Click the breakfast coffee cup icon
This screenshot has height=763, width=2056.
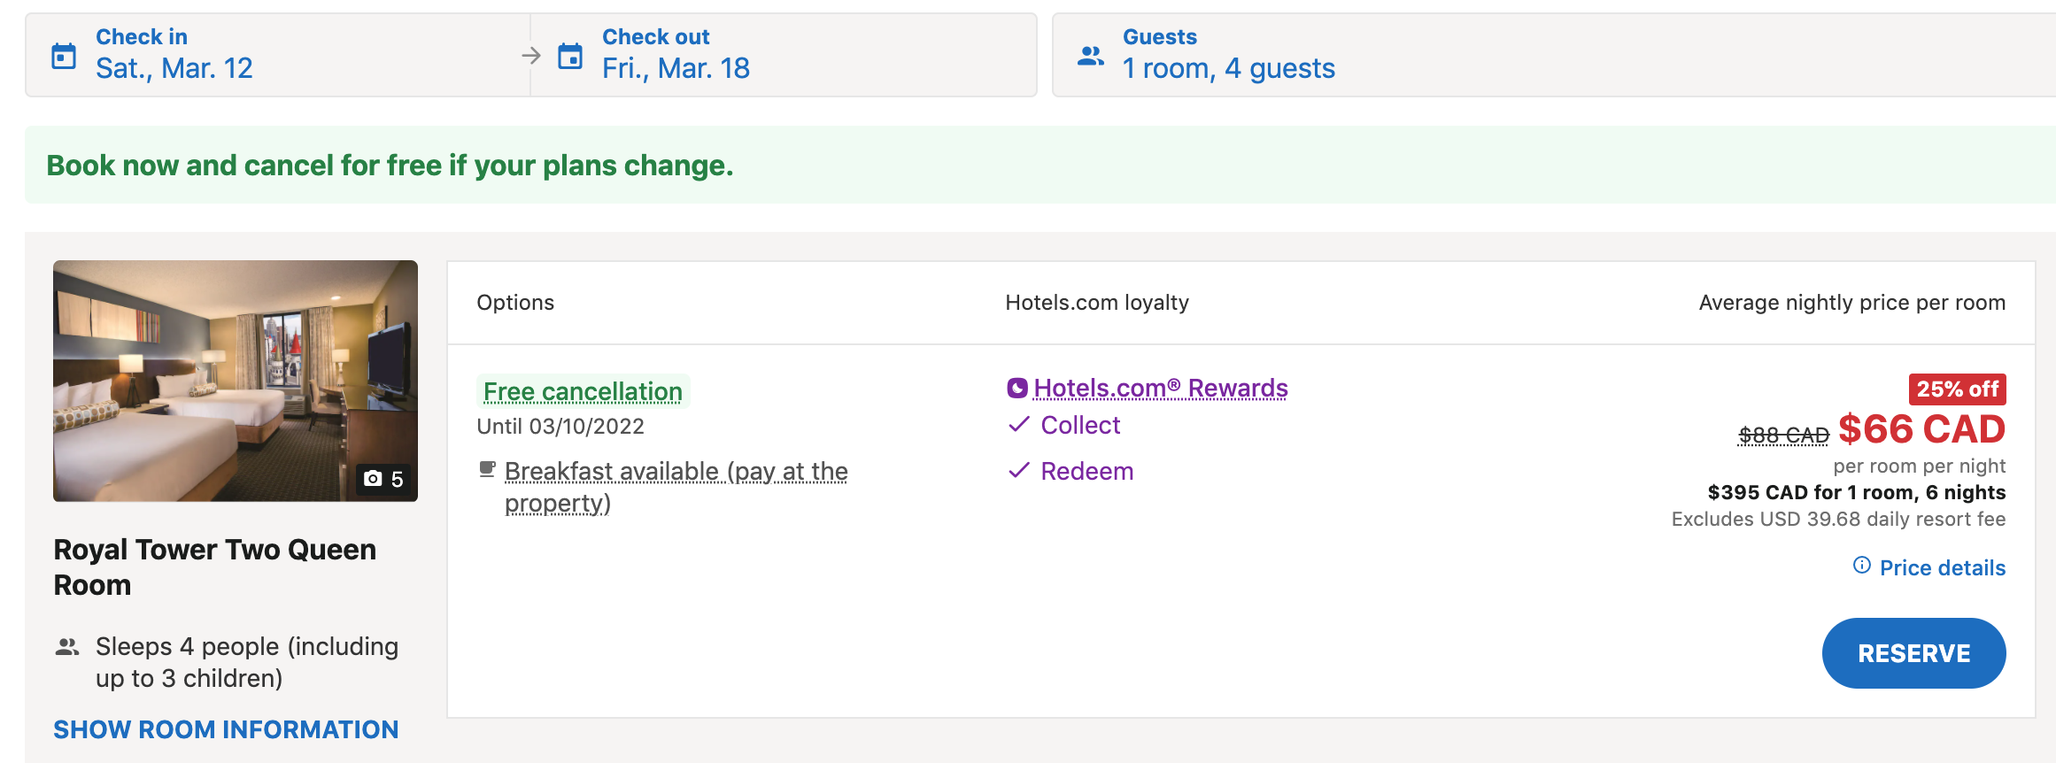coord(487,469)
